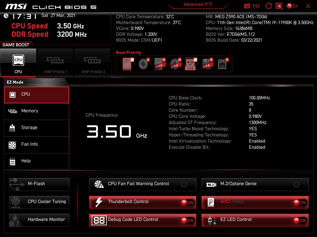Switch the AHCI / RAID toggle

pos(300,202)
